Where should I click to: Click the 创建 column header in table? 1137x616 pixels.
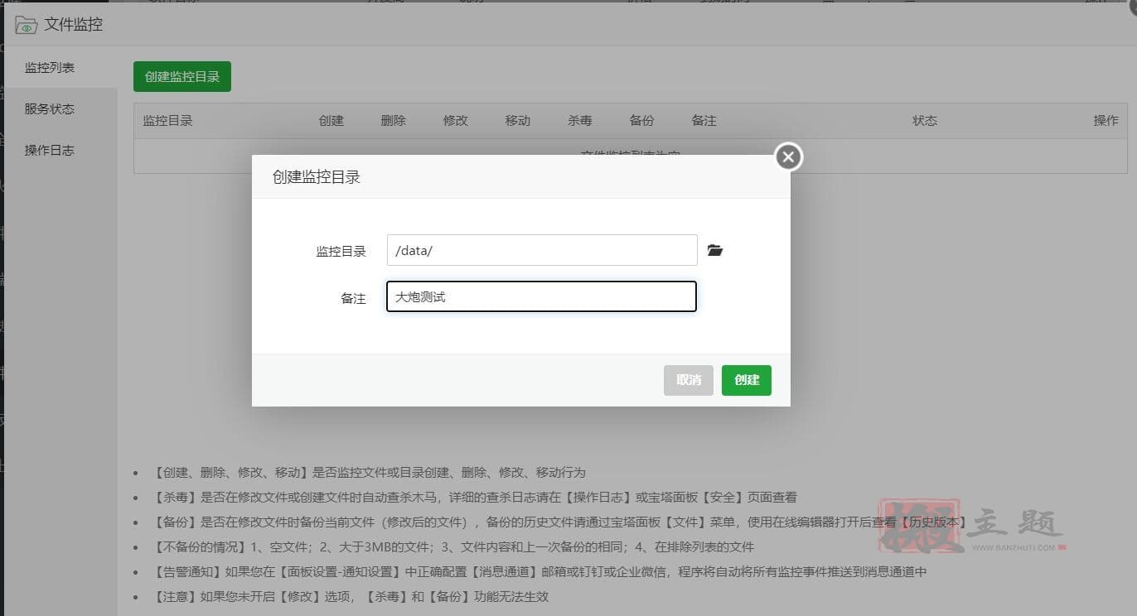point(331,120)
